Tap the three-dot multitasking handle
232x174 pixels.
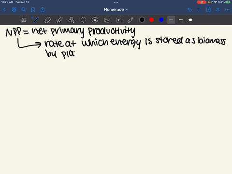[116, 2]
